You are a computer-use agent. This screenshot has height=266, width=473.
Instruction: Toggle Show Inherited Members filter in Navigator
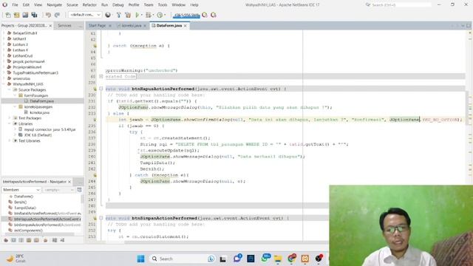(6, 240)
